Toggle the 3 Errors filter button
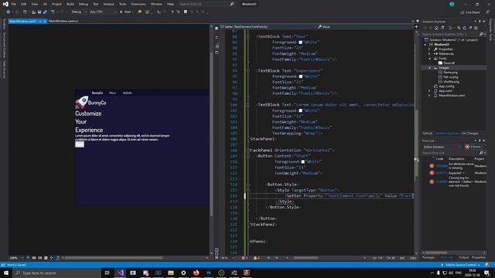 [x=473, y=147]
